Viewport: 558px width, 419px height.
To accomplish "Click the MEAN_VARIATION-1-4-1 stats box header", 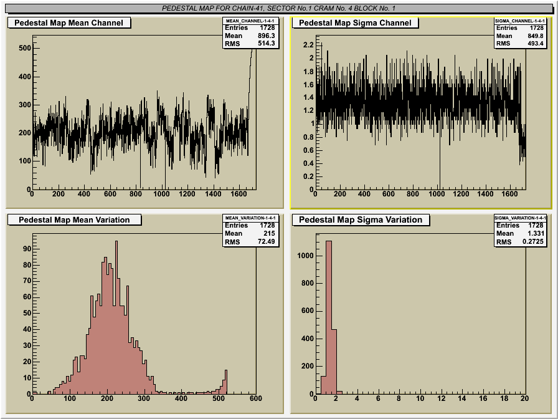I will (250, 218).
